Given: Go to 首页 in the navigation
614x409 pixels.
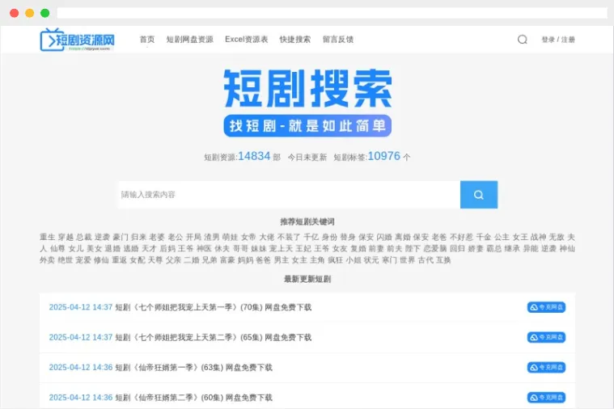Looking at the screenshot, I should (x=147, y=40).
